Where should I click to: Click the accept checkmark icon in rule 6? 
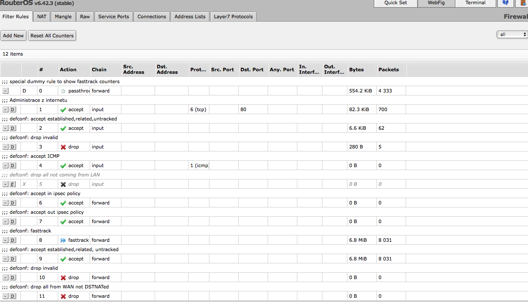(x=63, y=203)
